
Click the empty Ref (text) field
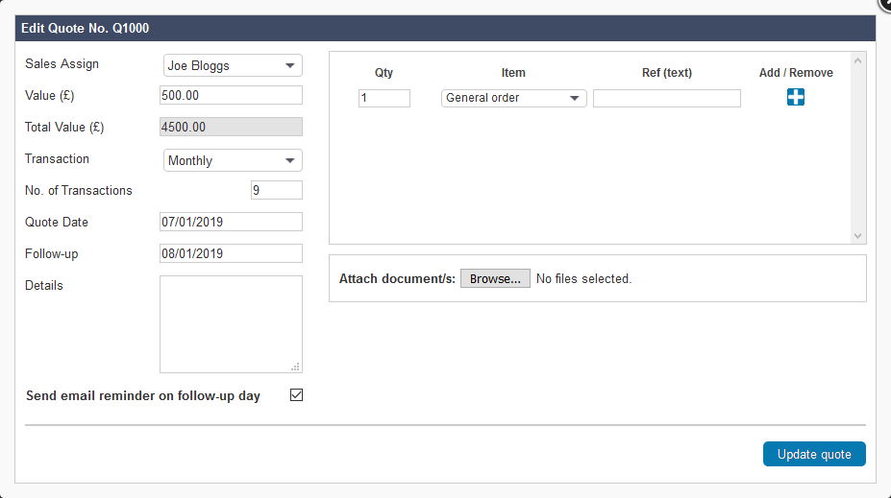click(666, 98)
